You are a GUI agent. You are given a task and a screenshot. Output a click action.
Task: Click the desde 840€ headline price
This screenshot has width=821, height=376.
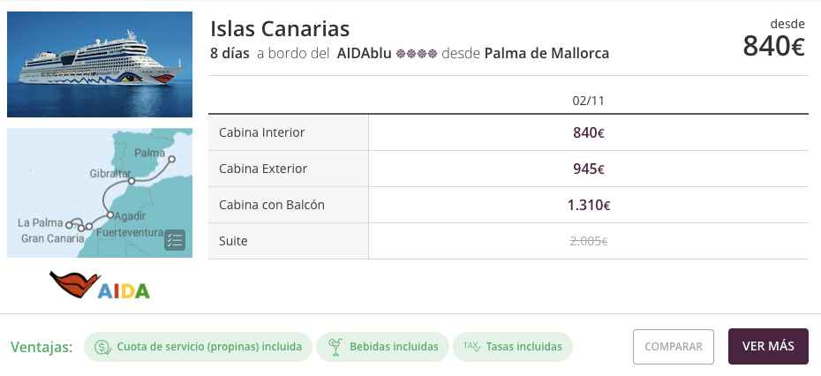773,45
